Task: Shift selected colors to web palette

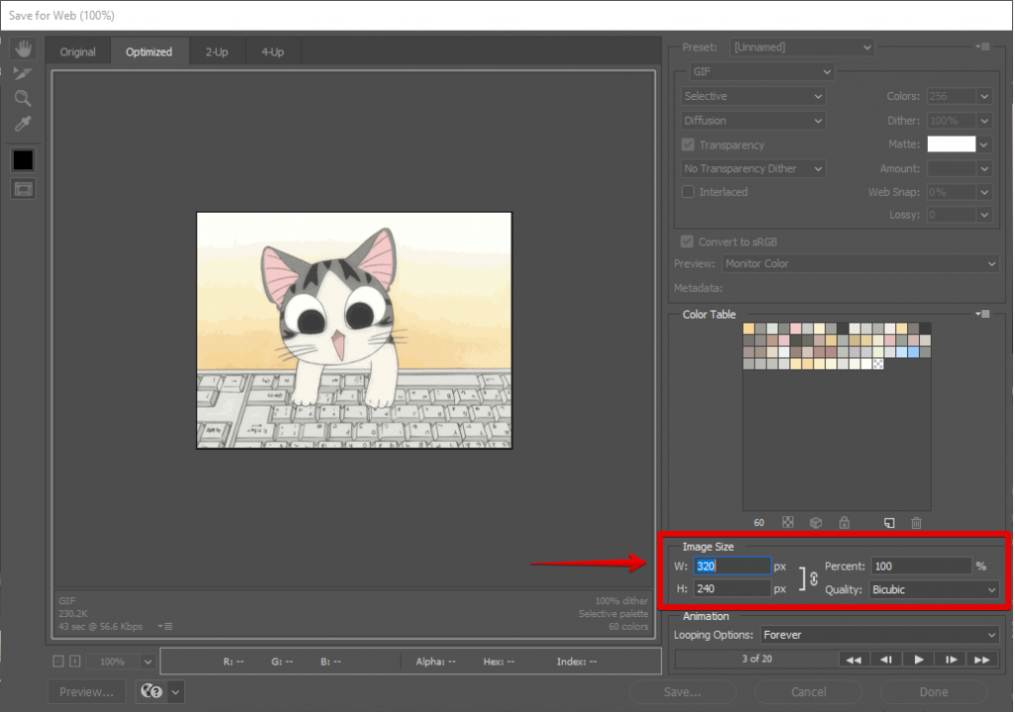Action: [x=815, y=522]
